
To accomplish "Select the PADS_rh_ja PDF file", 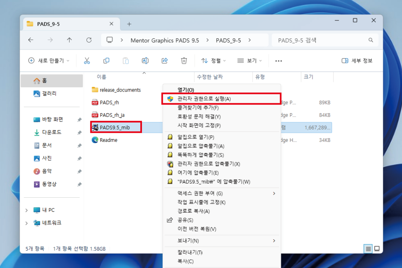I will coord(108,115).
